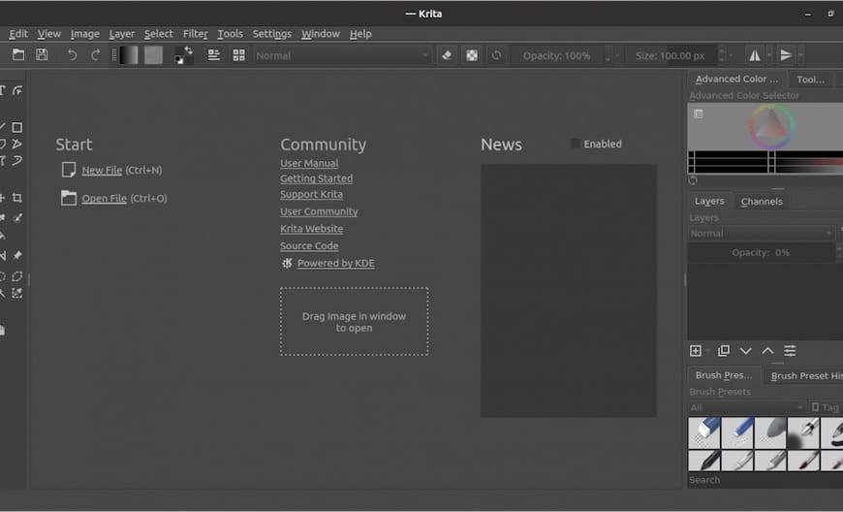Click the gradient swatch in toolbar
843x512 pixels.
click(129, 55)
